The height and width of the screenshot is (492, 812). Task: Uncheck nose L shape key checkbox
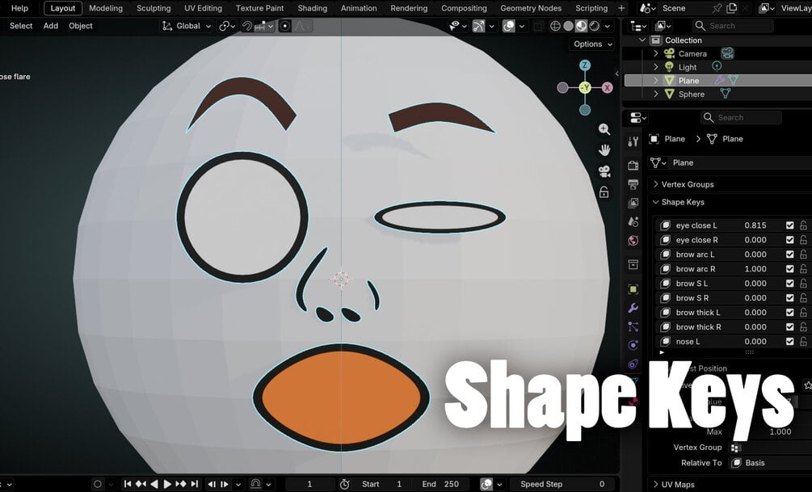789,341
